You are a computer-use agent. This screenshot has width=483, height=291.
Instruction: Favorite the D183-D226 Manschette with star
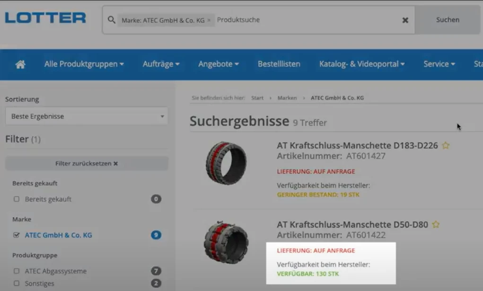[x=446, y=145]
